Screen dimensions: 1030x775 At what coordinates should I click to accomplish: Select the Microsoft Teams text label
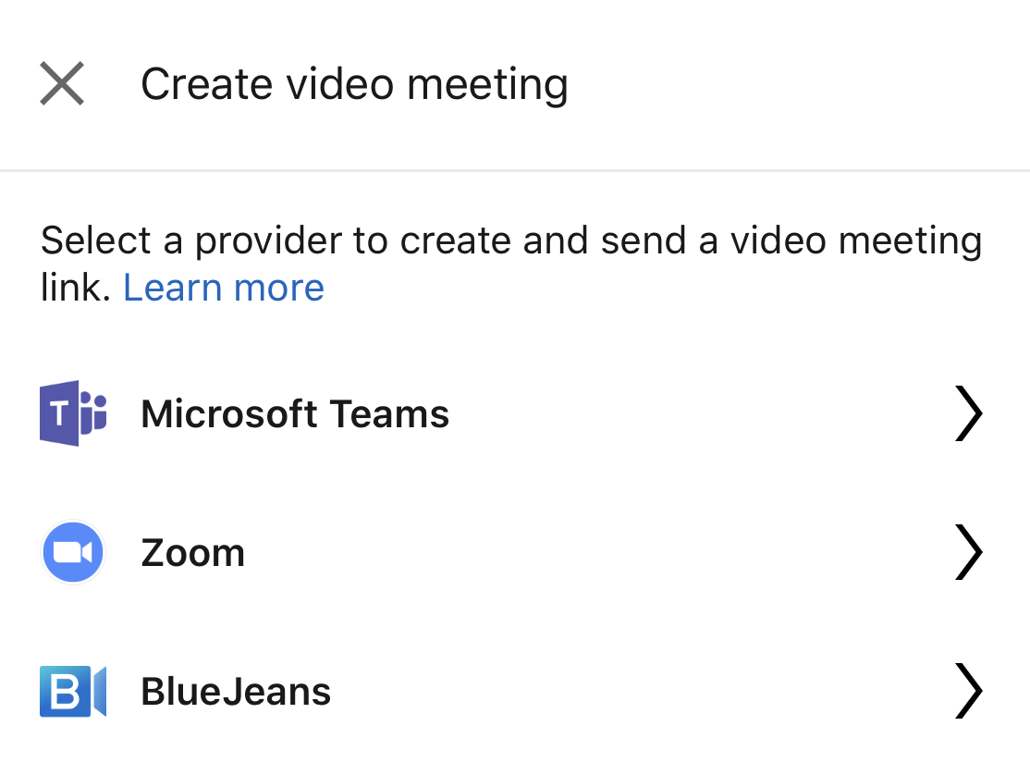click(x=295, y=413)
